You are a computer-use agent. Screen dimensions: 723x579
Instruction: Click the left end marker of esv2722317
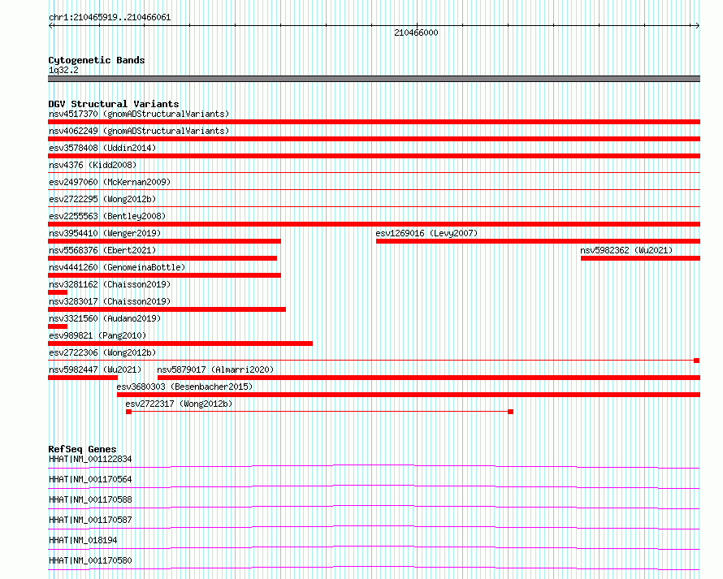click(128, 412)
